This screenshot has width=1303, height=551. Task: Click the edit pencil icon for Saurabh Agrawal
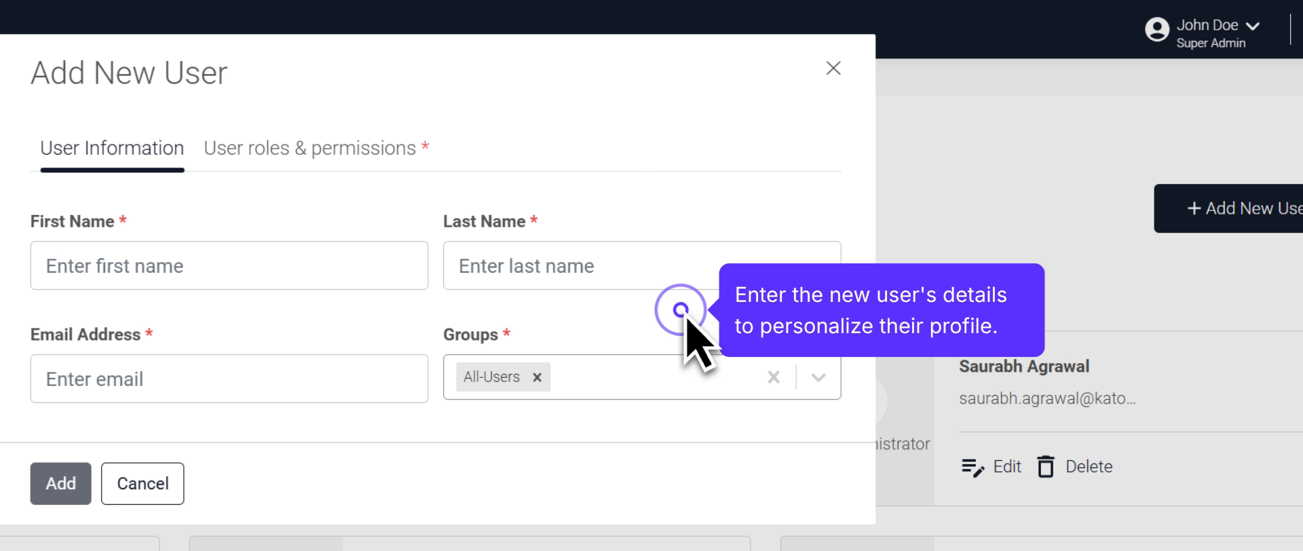(972, 467)
